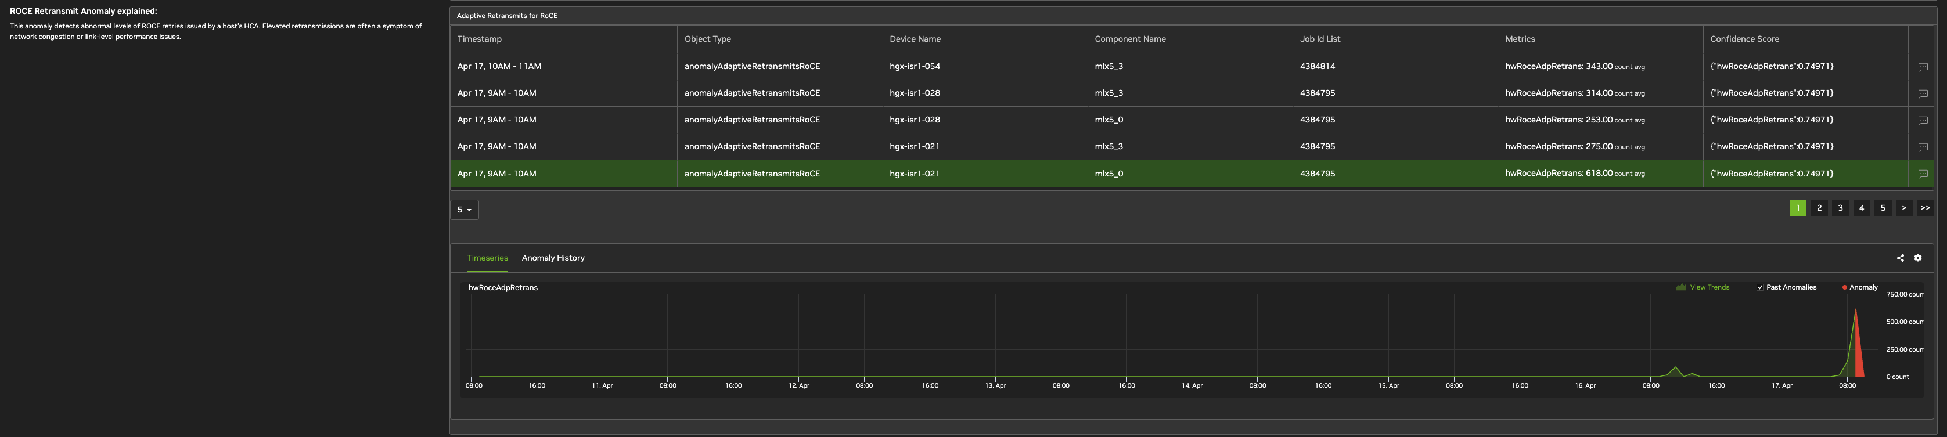This screenshot has width=1947, height=437.
Task: Go to page 1 of results
Action: 1797,208
